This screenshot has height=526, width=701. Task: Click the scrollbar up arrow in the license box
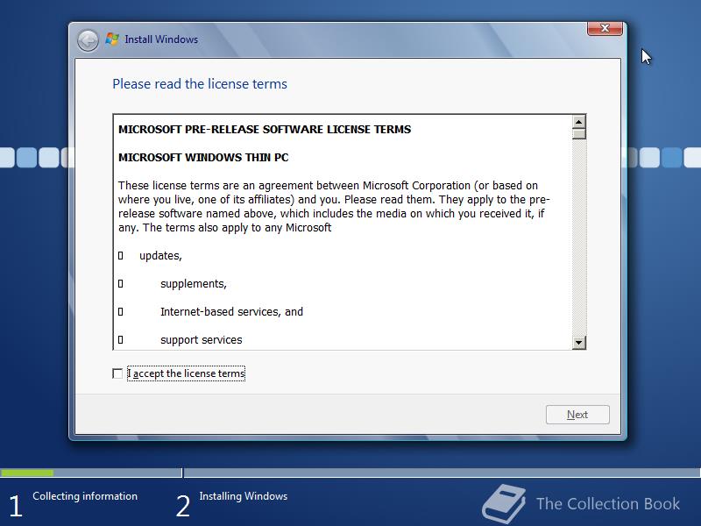[x=578, y=122]
